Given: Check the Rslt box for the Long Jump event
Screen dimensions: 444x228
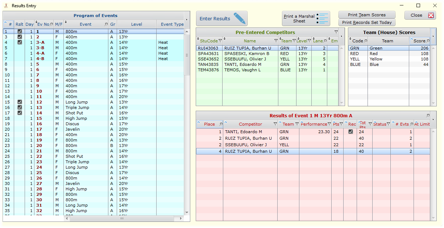Looking at the screenshot, I should tap(20, 102).
